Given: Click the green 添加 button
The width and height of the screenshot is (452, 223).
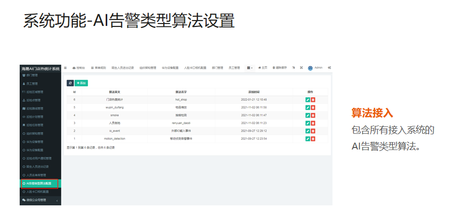Looking at the screenshot, I should pos(81,83).
